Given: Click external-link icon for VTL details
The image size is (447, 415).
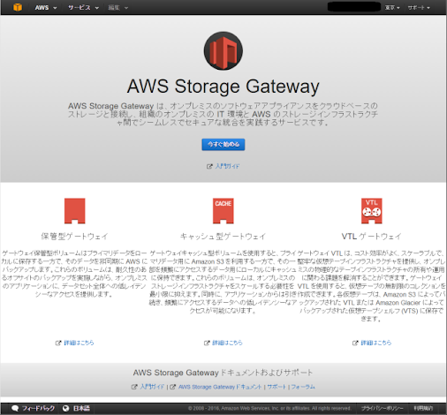Looking at the screenshot, I should [x=355, y=343].
